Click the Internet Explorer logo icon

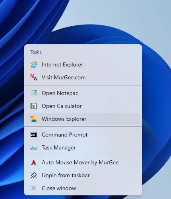34,64
